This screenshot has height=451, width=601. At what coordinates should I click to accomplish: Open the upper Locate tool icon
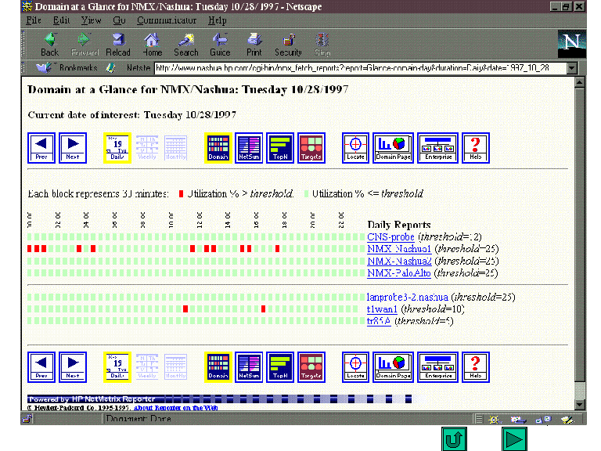356,147
